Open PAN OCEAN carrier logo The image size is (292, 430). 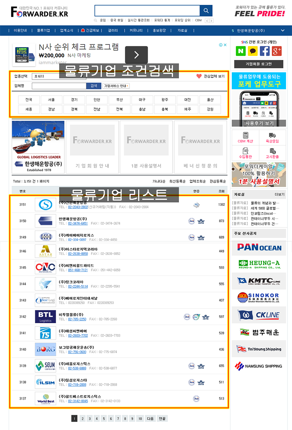click(259, 247)
